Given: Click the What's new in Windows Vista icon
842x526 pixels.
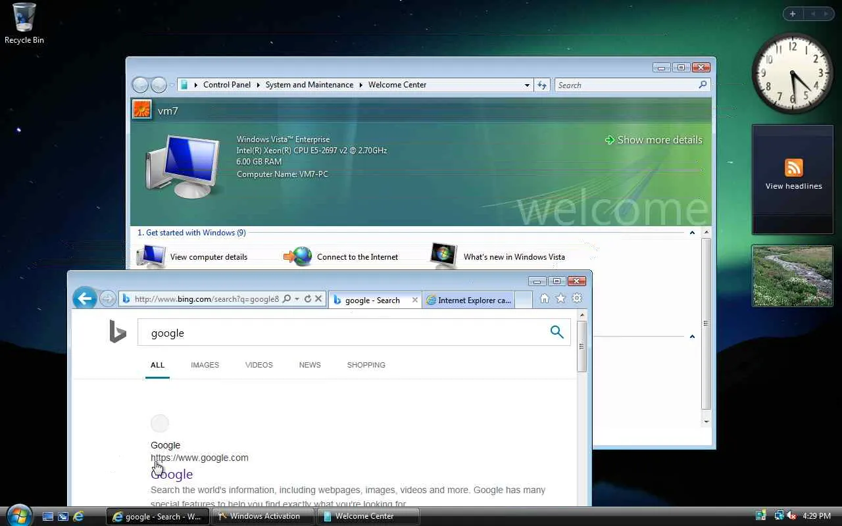Looking at the screenshot, I should (443, 256).
